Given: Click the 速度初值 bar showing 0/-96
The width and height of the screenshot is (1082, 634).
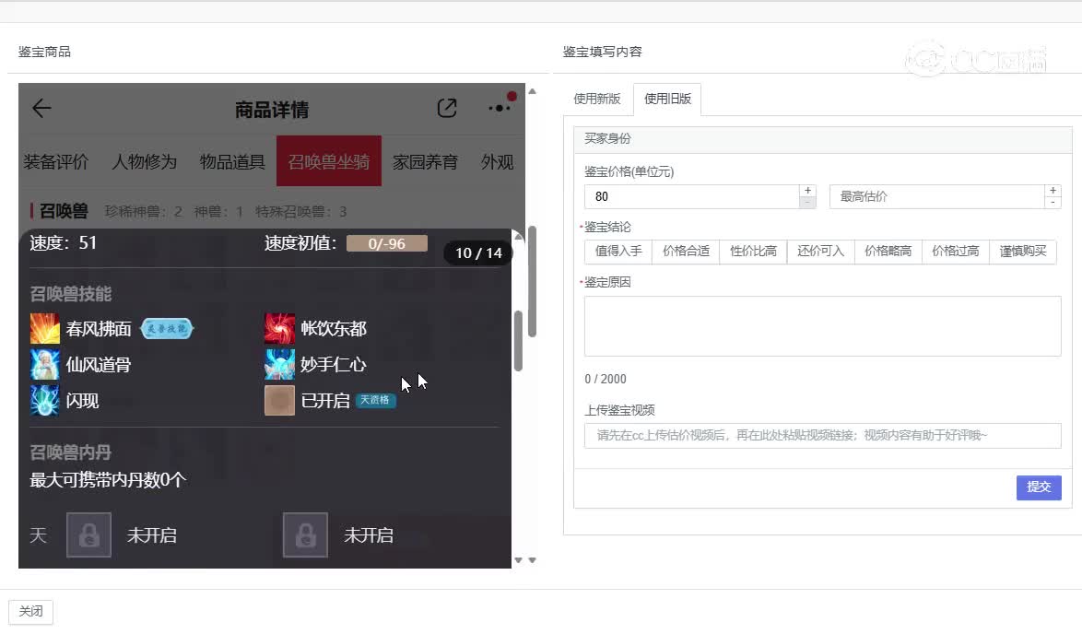Looking at the screenshot, I should click(x=386, y=243).
